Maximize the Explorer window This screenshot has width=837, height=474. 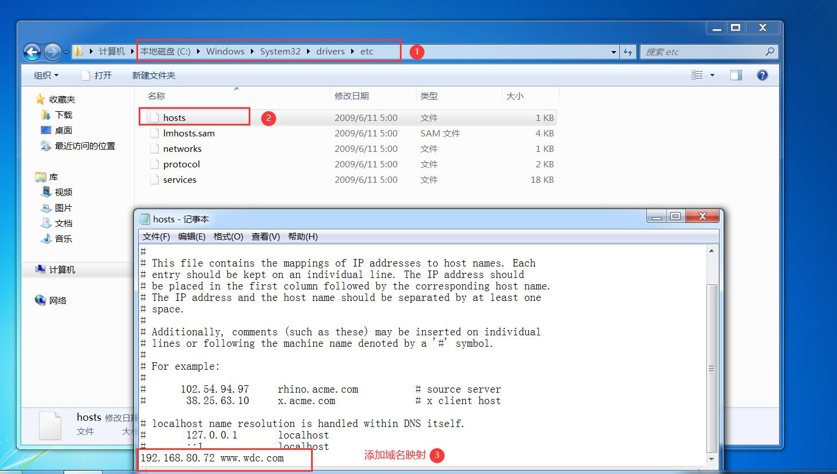coord(736,28)
